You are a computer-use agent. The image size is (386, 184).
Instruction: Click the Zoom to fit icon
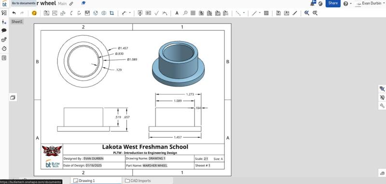[x=307, y=14]
